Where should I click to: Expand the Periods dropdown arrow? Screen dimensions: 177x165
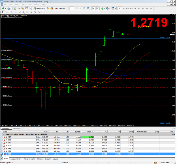(x=110, y=8)
